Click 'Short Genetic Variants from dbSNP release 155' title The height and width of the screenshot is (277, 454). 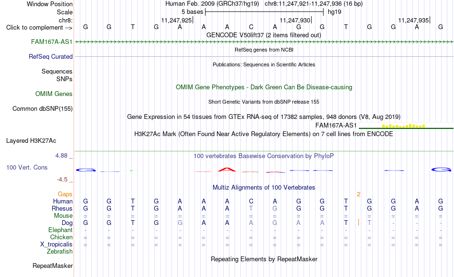click(264, 102)
